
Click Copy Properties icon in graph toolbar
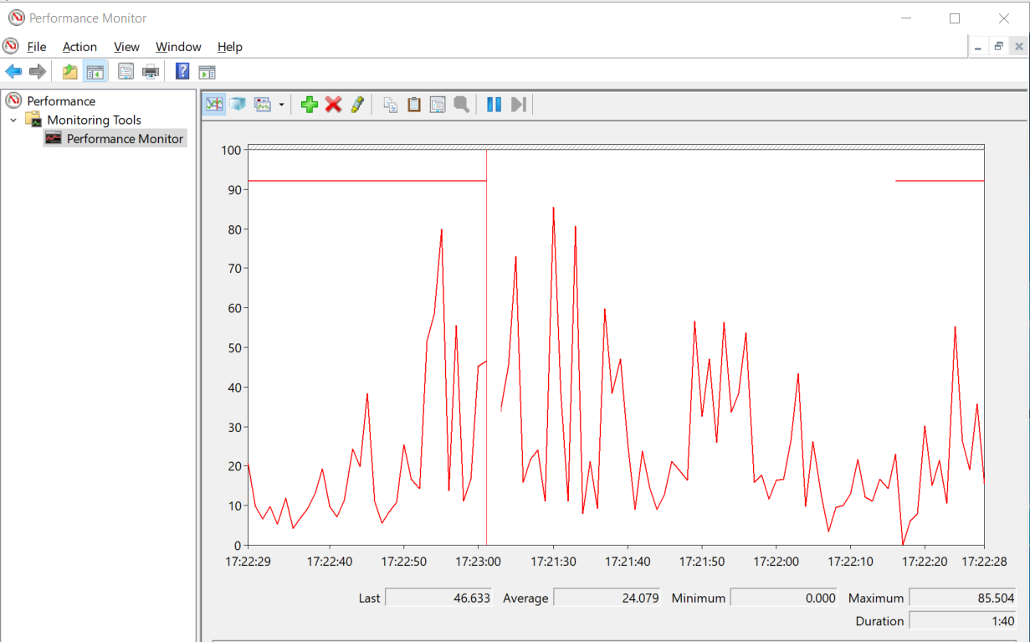[x=390, y=105]
